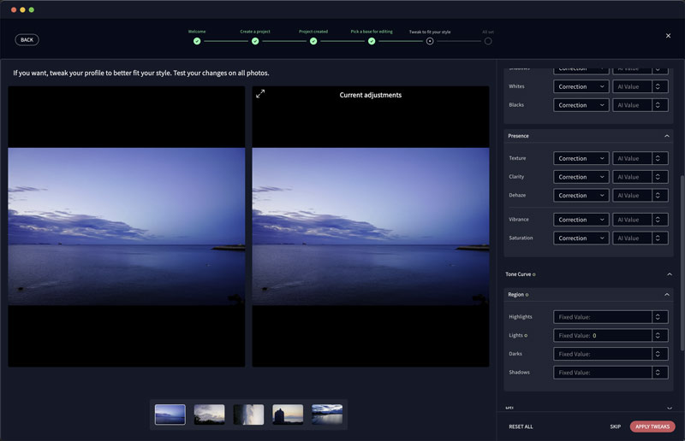Click the Project created step checkmark
685x441 pixels.
coord(313,40)
